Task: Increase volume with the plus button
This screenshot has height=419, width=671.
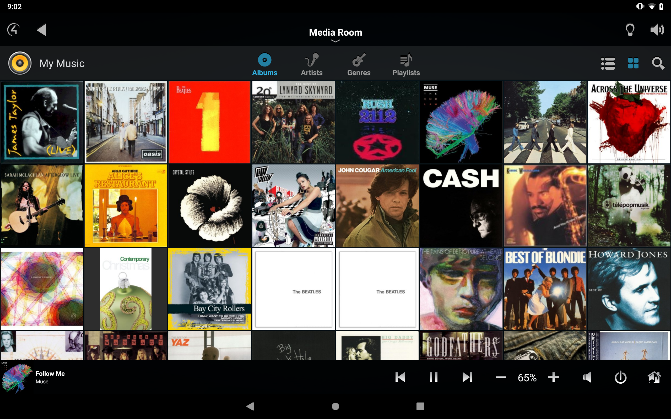Action: point(553,377)
